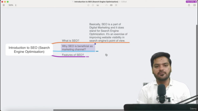Image resolution: width=198 pixels, height=111 pixels.
Task: Click the fold nodes toolbar icon
Action: (111, 5)
